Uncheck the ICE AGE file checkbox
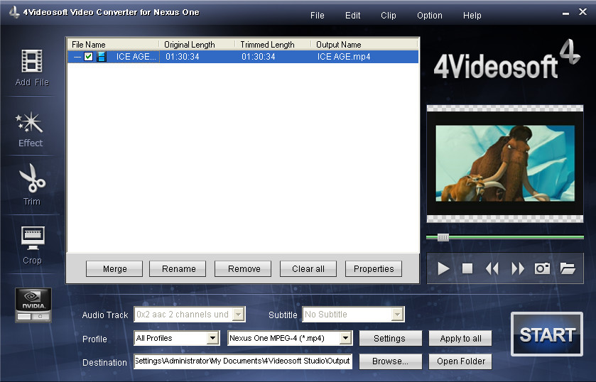This screenshot has height=382, width=596. click(88, 57)
